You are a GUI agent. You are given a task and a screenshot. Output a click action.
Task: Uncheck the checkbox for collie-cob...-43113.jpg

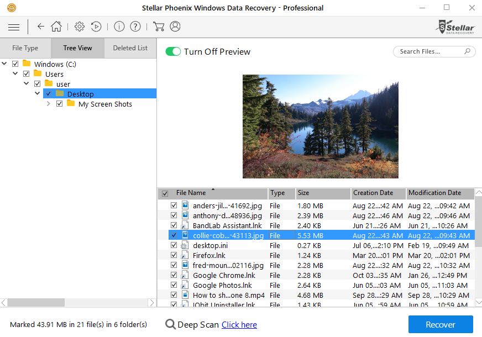click(174, 235)
